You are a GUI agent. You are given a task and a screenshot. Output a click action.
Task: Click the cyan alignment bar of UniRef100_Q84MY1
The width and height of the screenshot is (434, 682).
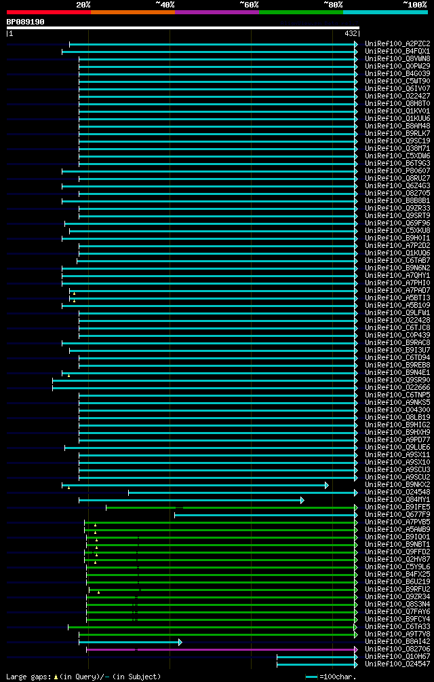[191, 500]
